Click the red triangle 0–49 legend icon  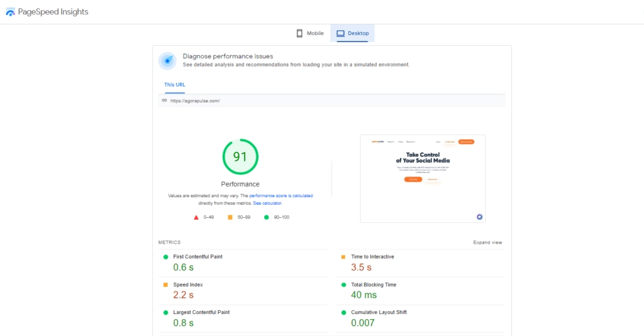coord(196,217)
